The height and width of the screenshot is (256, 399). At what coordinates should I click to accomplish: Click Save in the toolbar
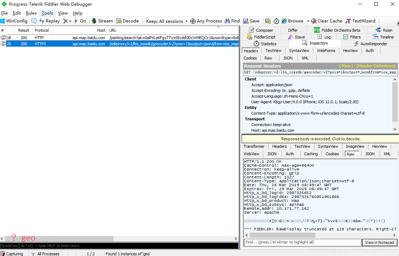coord(251,21)
